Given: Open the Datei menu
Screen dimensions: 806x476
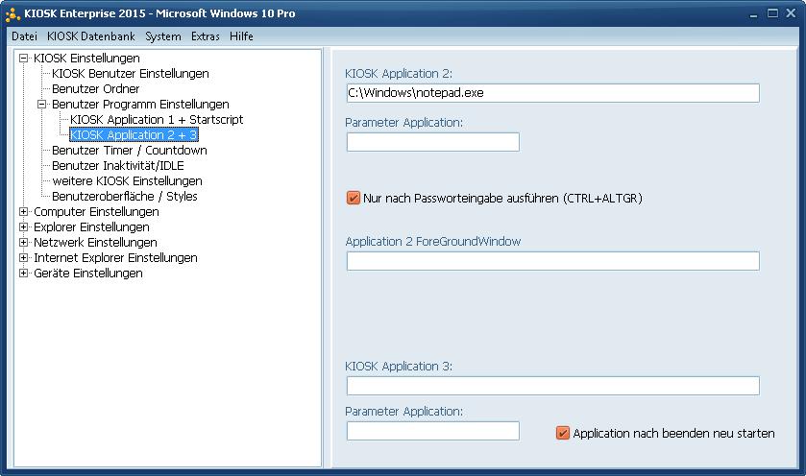Looking at the screenshot, I should pos(24,36).
